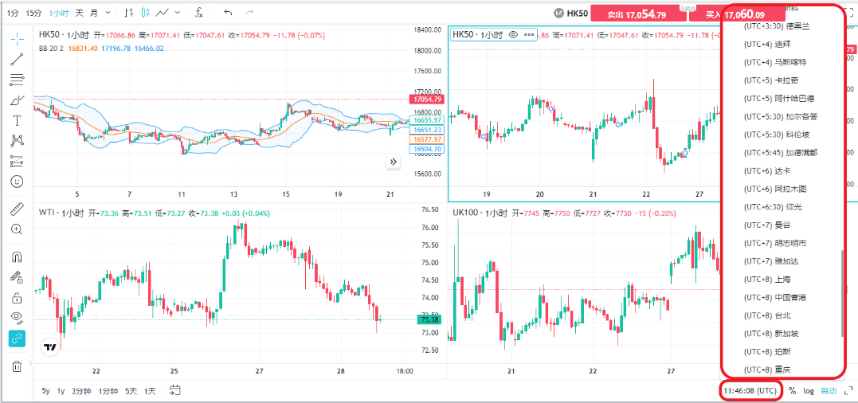Toggle magnet mode

[x=17, y=256]
